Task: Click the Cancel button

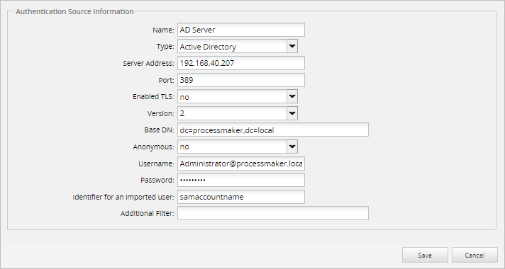Action: (475, 255)
